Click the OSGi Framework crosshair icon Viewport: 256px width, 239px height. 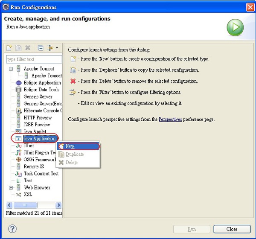[19, 160]
